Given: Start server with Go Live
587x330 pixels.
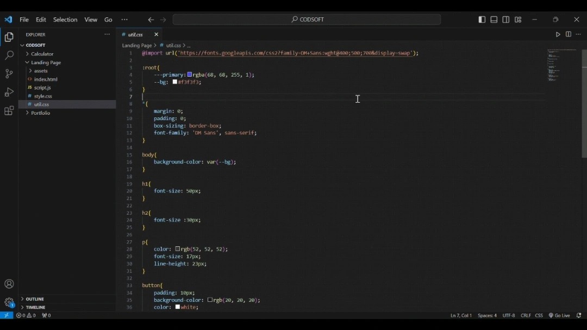Looking at the screenshot, I should click(x=559, y=315).
